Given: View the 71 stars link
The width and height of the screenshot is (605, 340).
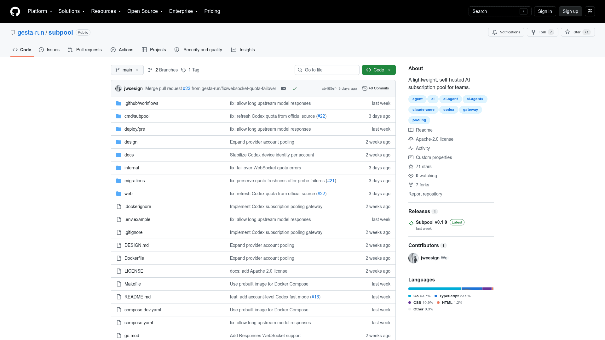Looking at the screenshot, I should 420,167.
